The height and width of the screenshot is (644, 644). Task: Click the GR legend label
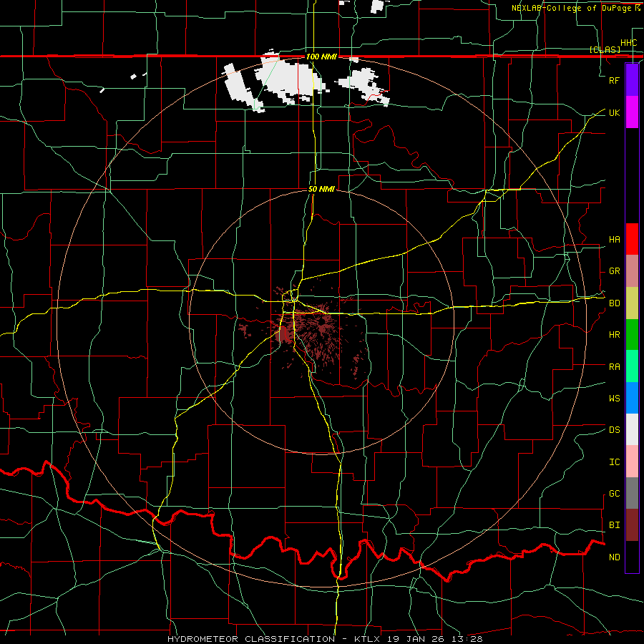[614, 271]
